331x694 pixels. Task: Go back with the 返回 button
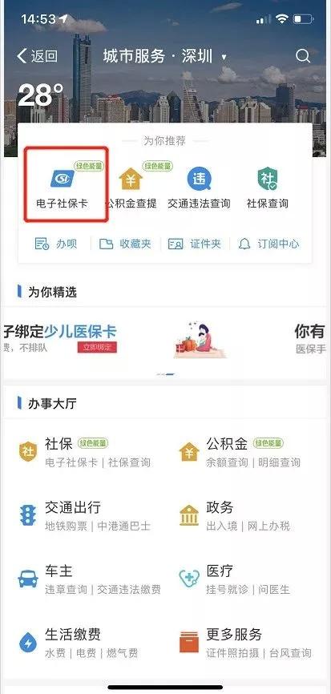(37, 56)
